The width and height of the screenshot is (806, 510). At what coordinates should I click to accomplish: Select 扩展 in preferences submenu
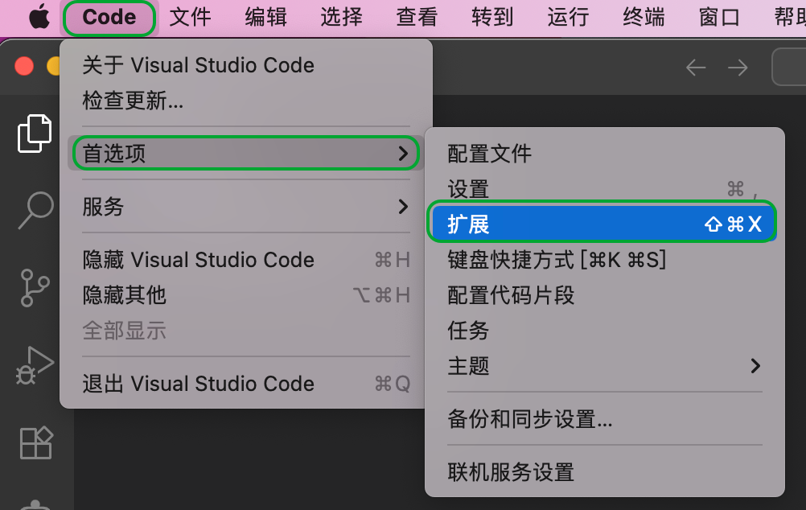click(602, 224)
